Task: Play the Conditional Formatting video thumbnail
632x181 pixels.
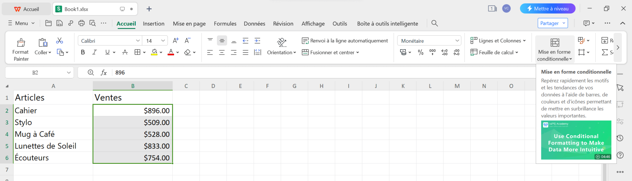Action: click(x=576, y=140)
